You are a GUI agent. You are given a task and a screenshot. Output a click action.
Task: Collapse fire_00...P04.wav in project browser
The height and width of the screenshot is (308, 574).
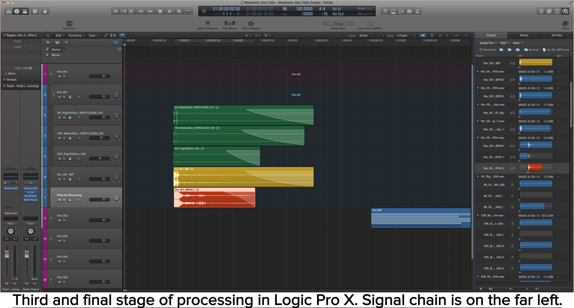pos(478,138)
